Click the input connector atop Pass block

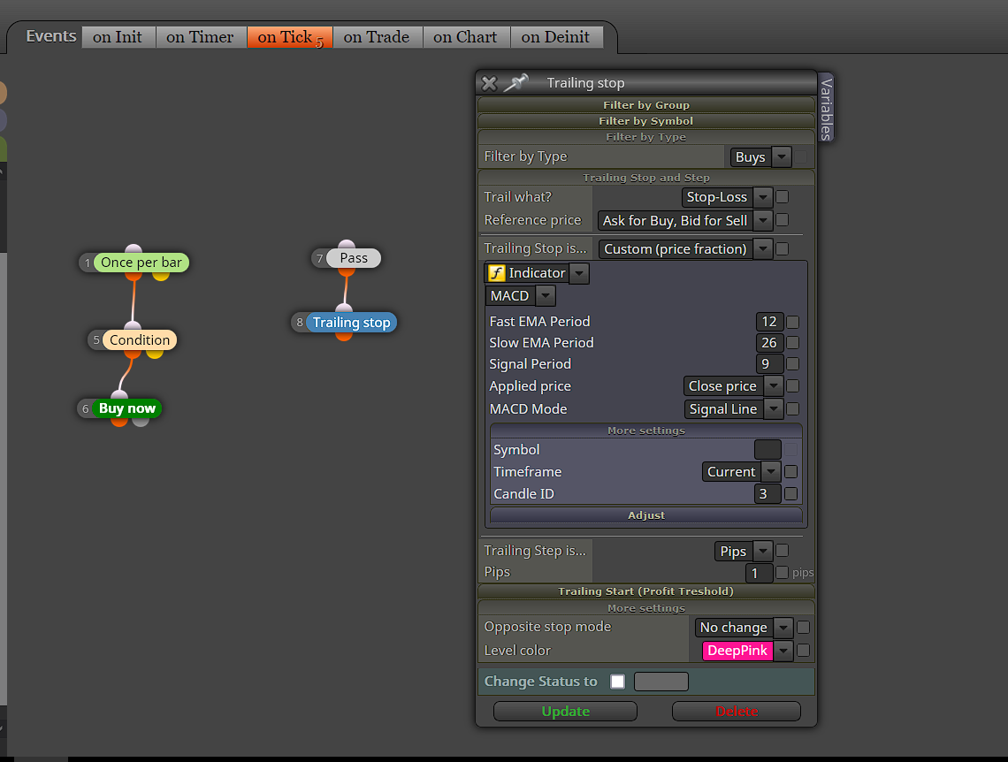tap(347, 245)
